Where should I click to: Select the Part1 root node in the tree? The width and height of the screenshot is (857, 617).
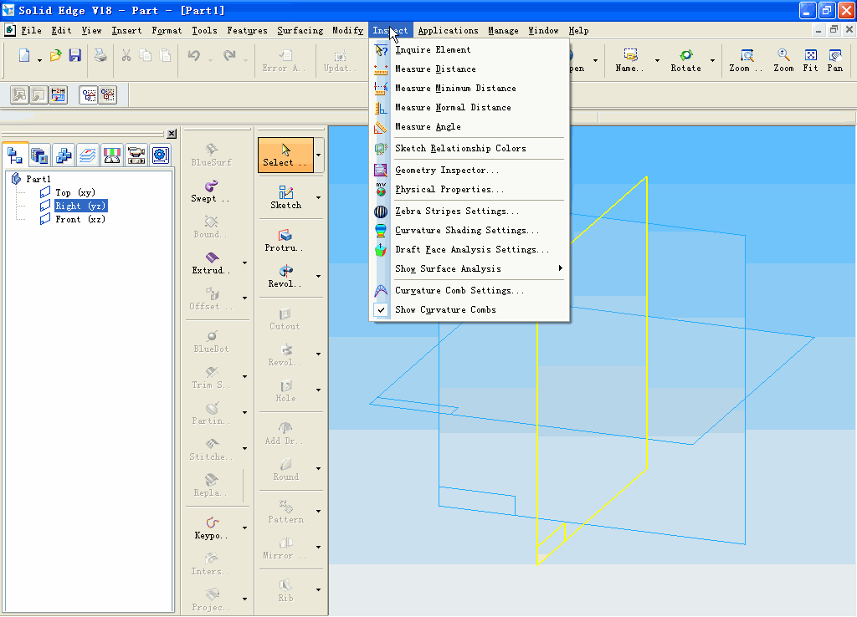pyautogui.click(x=38, y=179)
